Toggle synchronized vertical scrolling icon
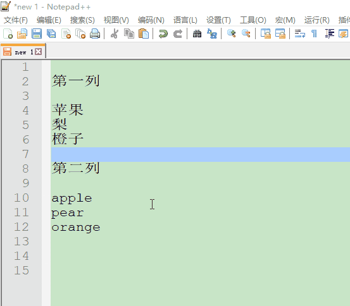 coord(266,34)
